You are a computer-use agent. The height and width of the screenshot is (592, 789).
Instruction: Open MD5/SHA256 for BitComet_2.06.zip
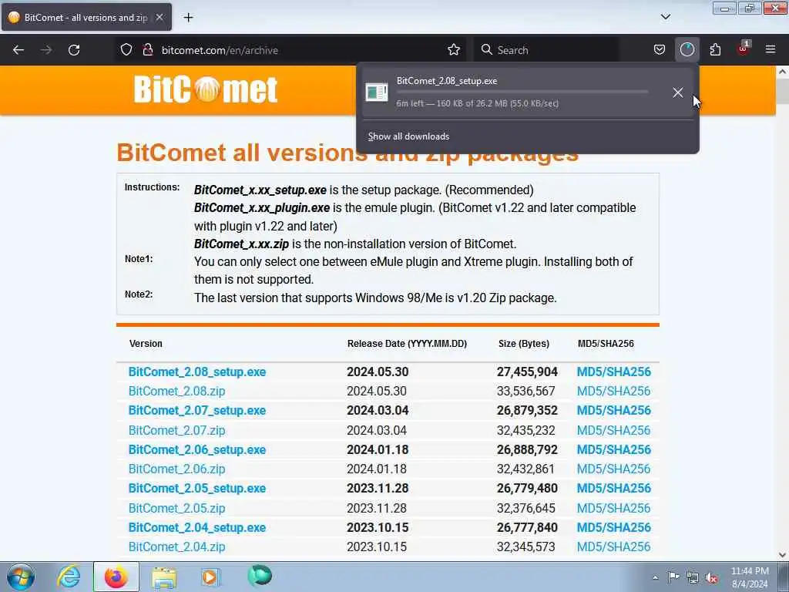pyautogui.click(x=614, y=469)
